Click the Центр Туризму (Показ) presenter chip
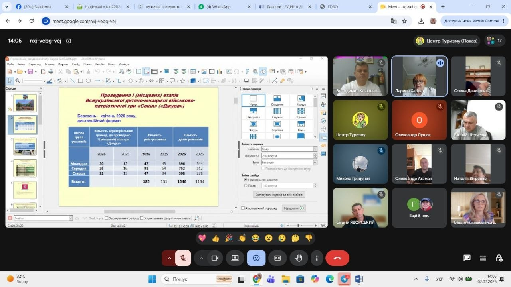 447,41
